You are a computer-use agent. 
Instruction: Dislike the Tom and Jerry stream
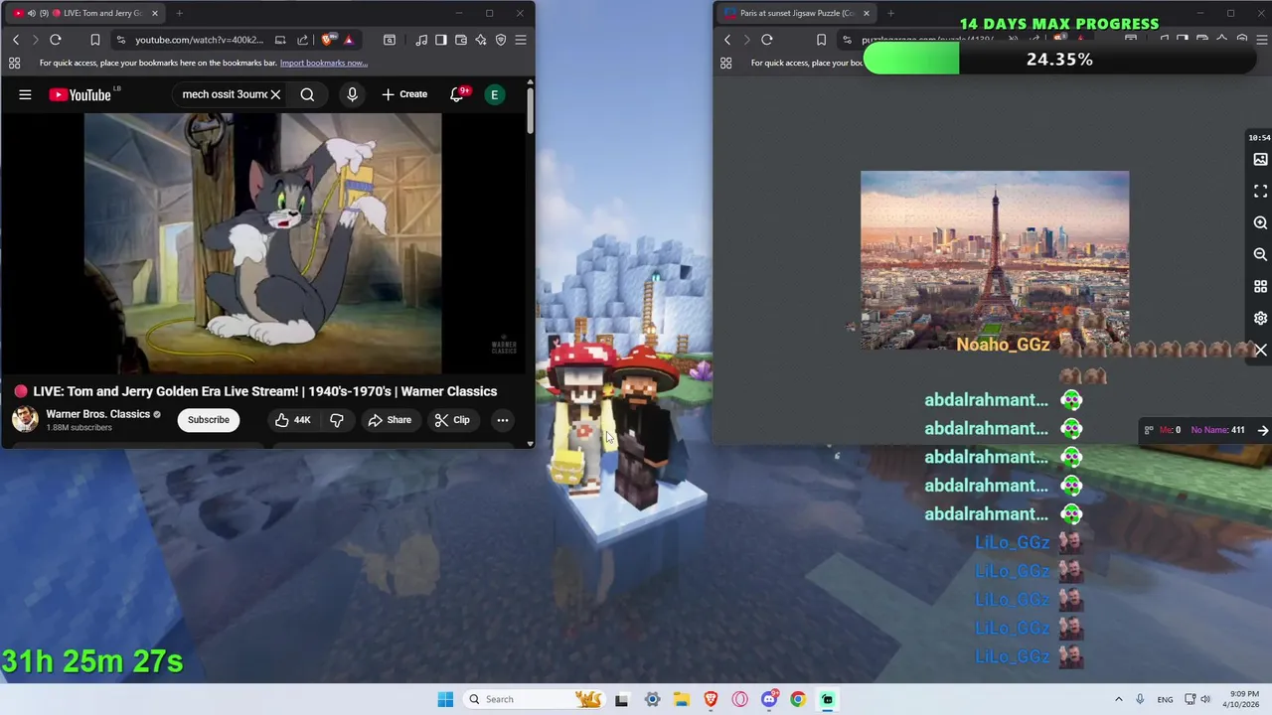pos(337,420)
